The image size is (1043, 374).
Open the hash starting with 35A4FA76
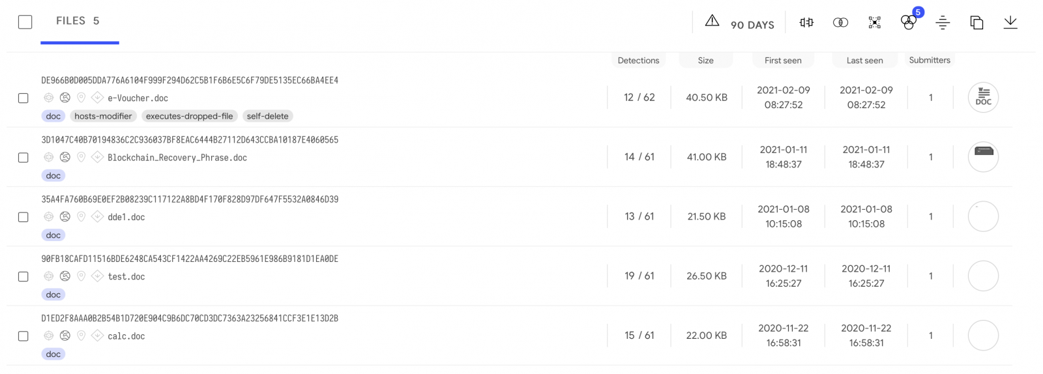tap(190, 199)
